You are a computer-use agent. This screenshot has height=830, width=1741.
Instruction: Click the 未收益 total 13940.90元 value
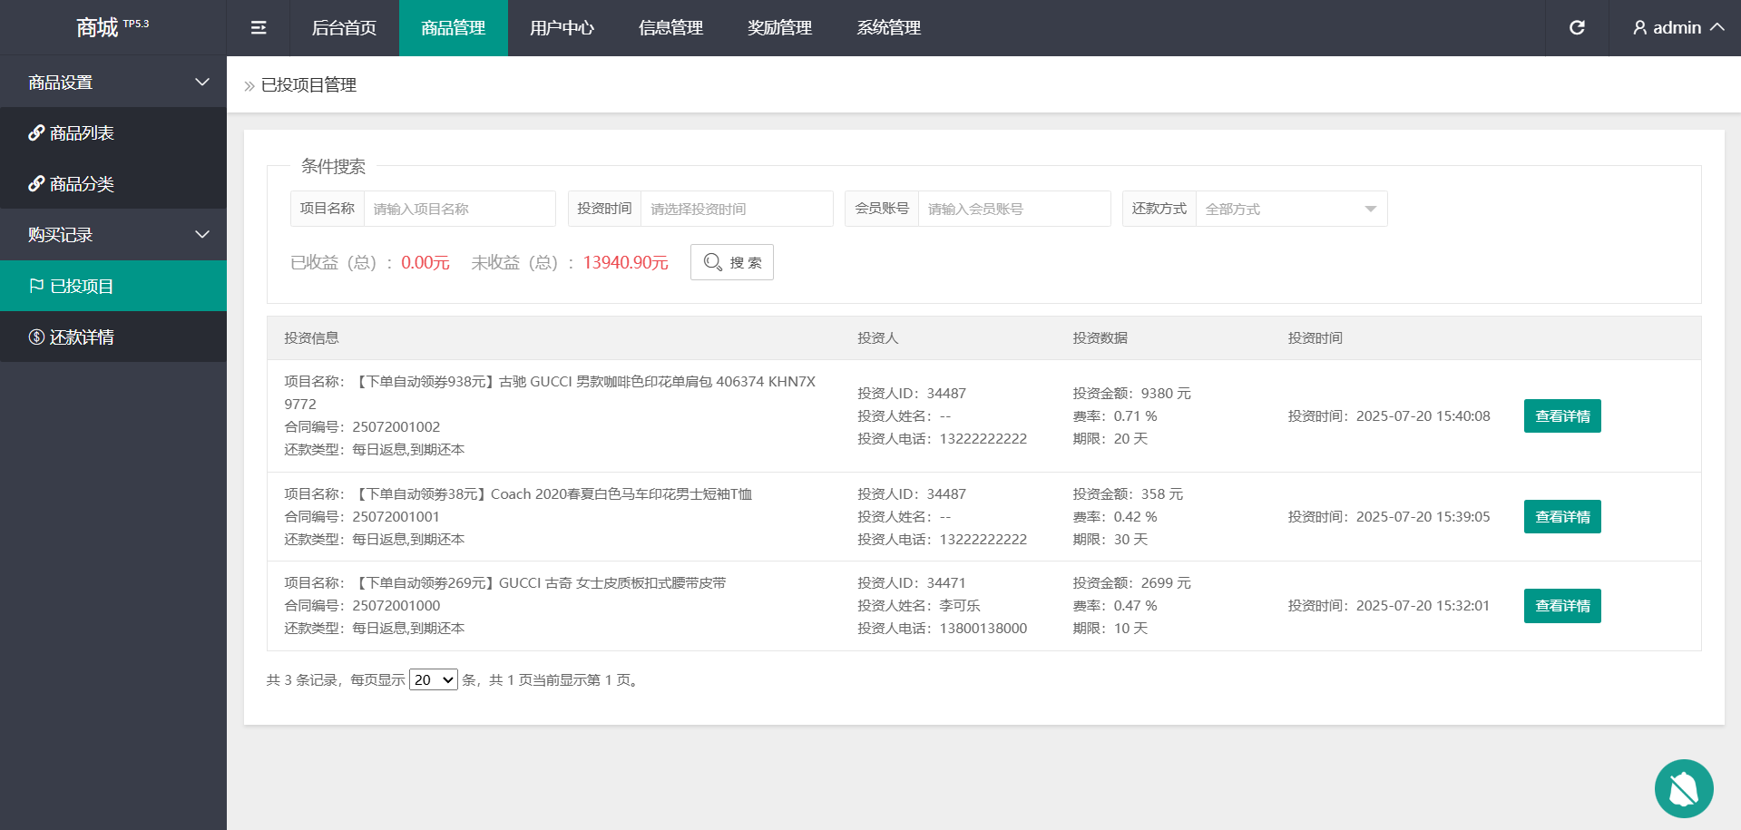click(x=625, y=262)
